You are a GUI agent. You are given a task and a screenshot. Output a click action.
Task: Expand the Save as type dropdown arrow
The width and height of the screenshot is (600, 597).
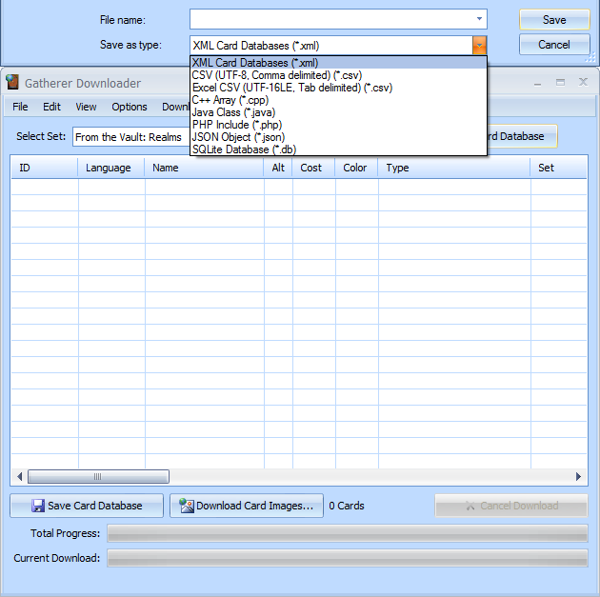(x=479, y=45)
